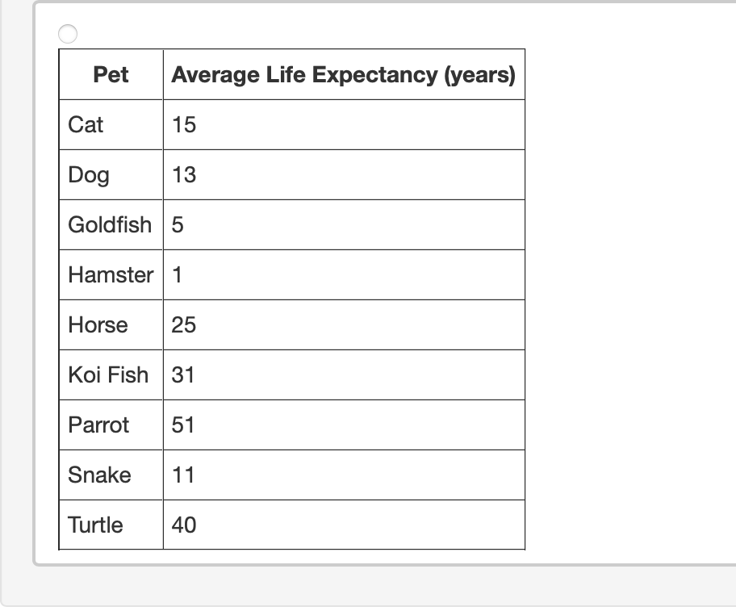Viewport: 736px width, 615px height.
Task: Select the Hamster row
Action: (x=110, y=274)
